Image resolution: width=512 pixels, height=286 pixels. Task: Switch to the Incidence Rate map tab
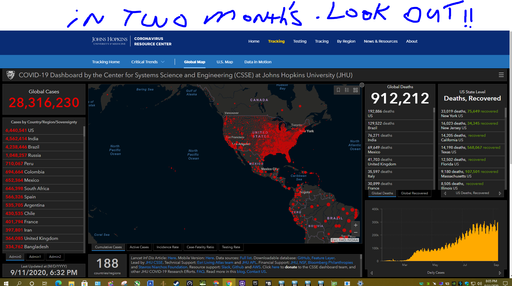coord(167,247)
